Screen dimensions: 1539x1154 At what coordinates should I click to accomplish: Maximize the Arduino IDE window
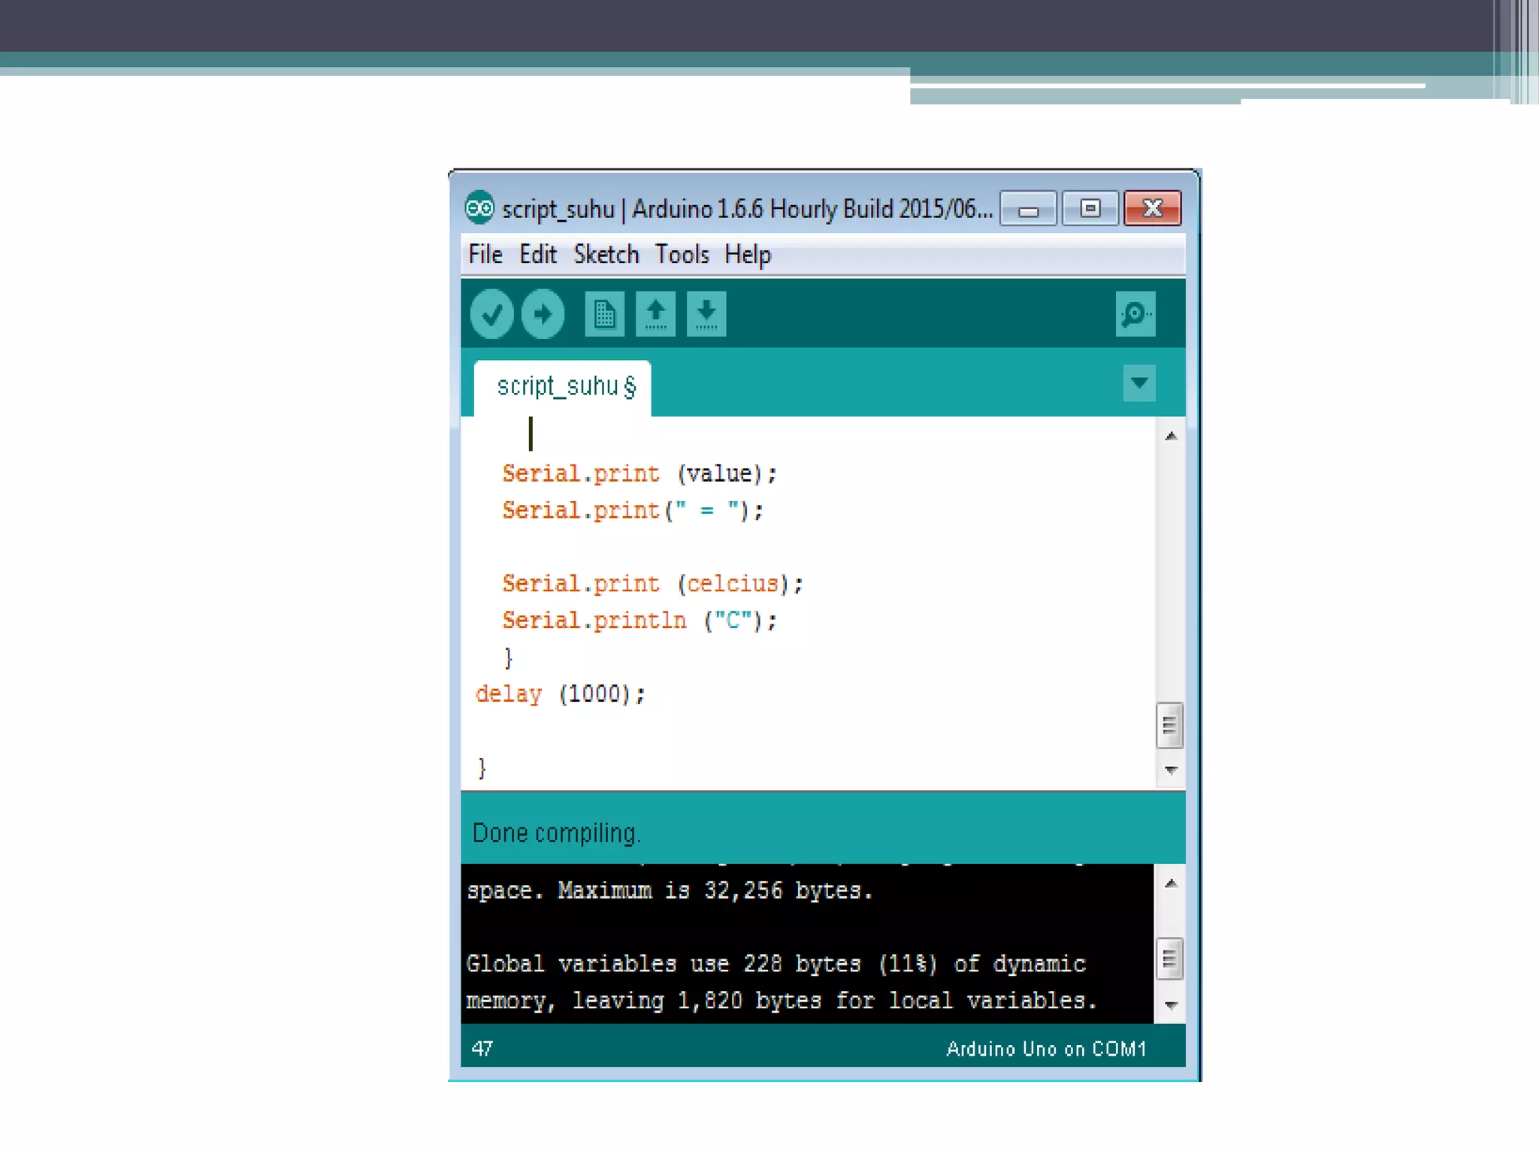[1090, 208]
